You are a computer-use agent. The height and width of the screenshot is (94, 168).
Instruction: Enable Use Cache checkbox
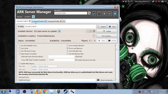tap(19, 48)
